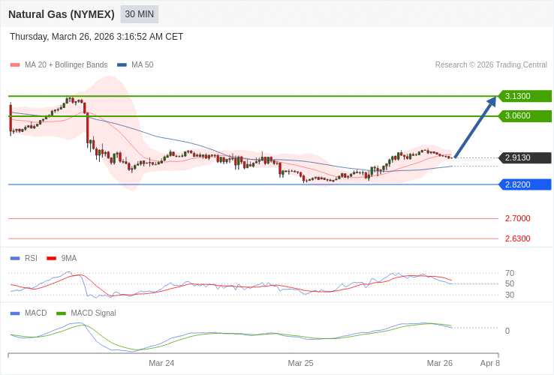Select the 2.9130 current price tag

pos(525,157)
